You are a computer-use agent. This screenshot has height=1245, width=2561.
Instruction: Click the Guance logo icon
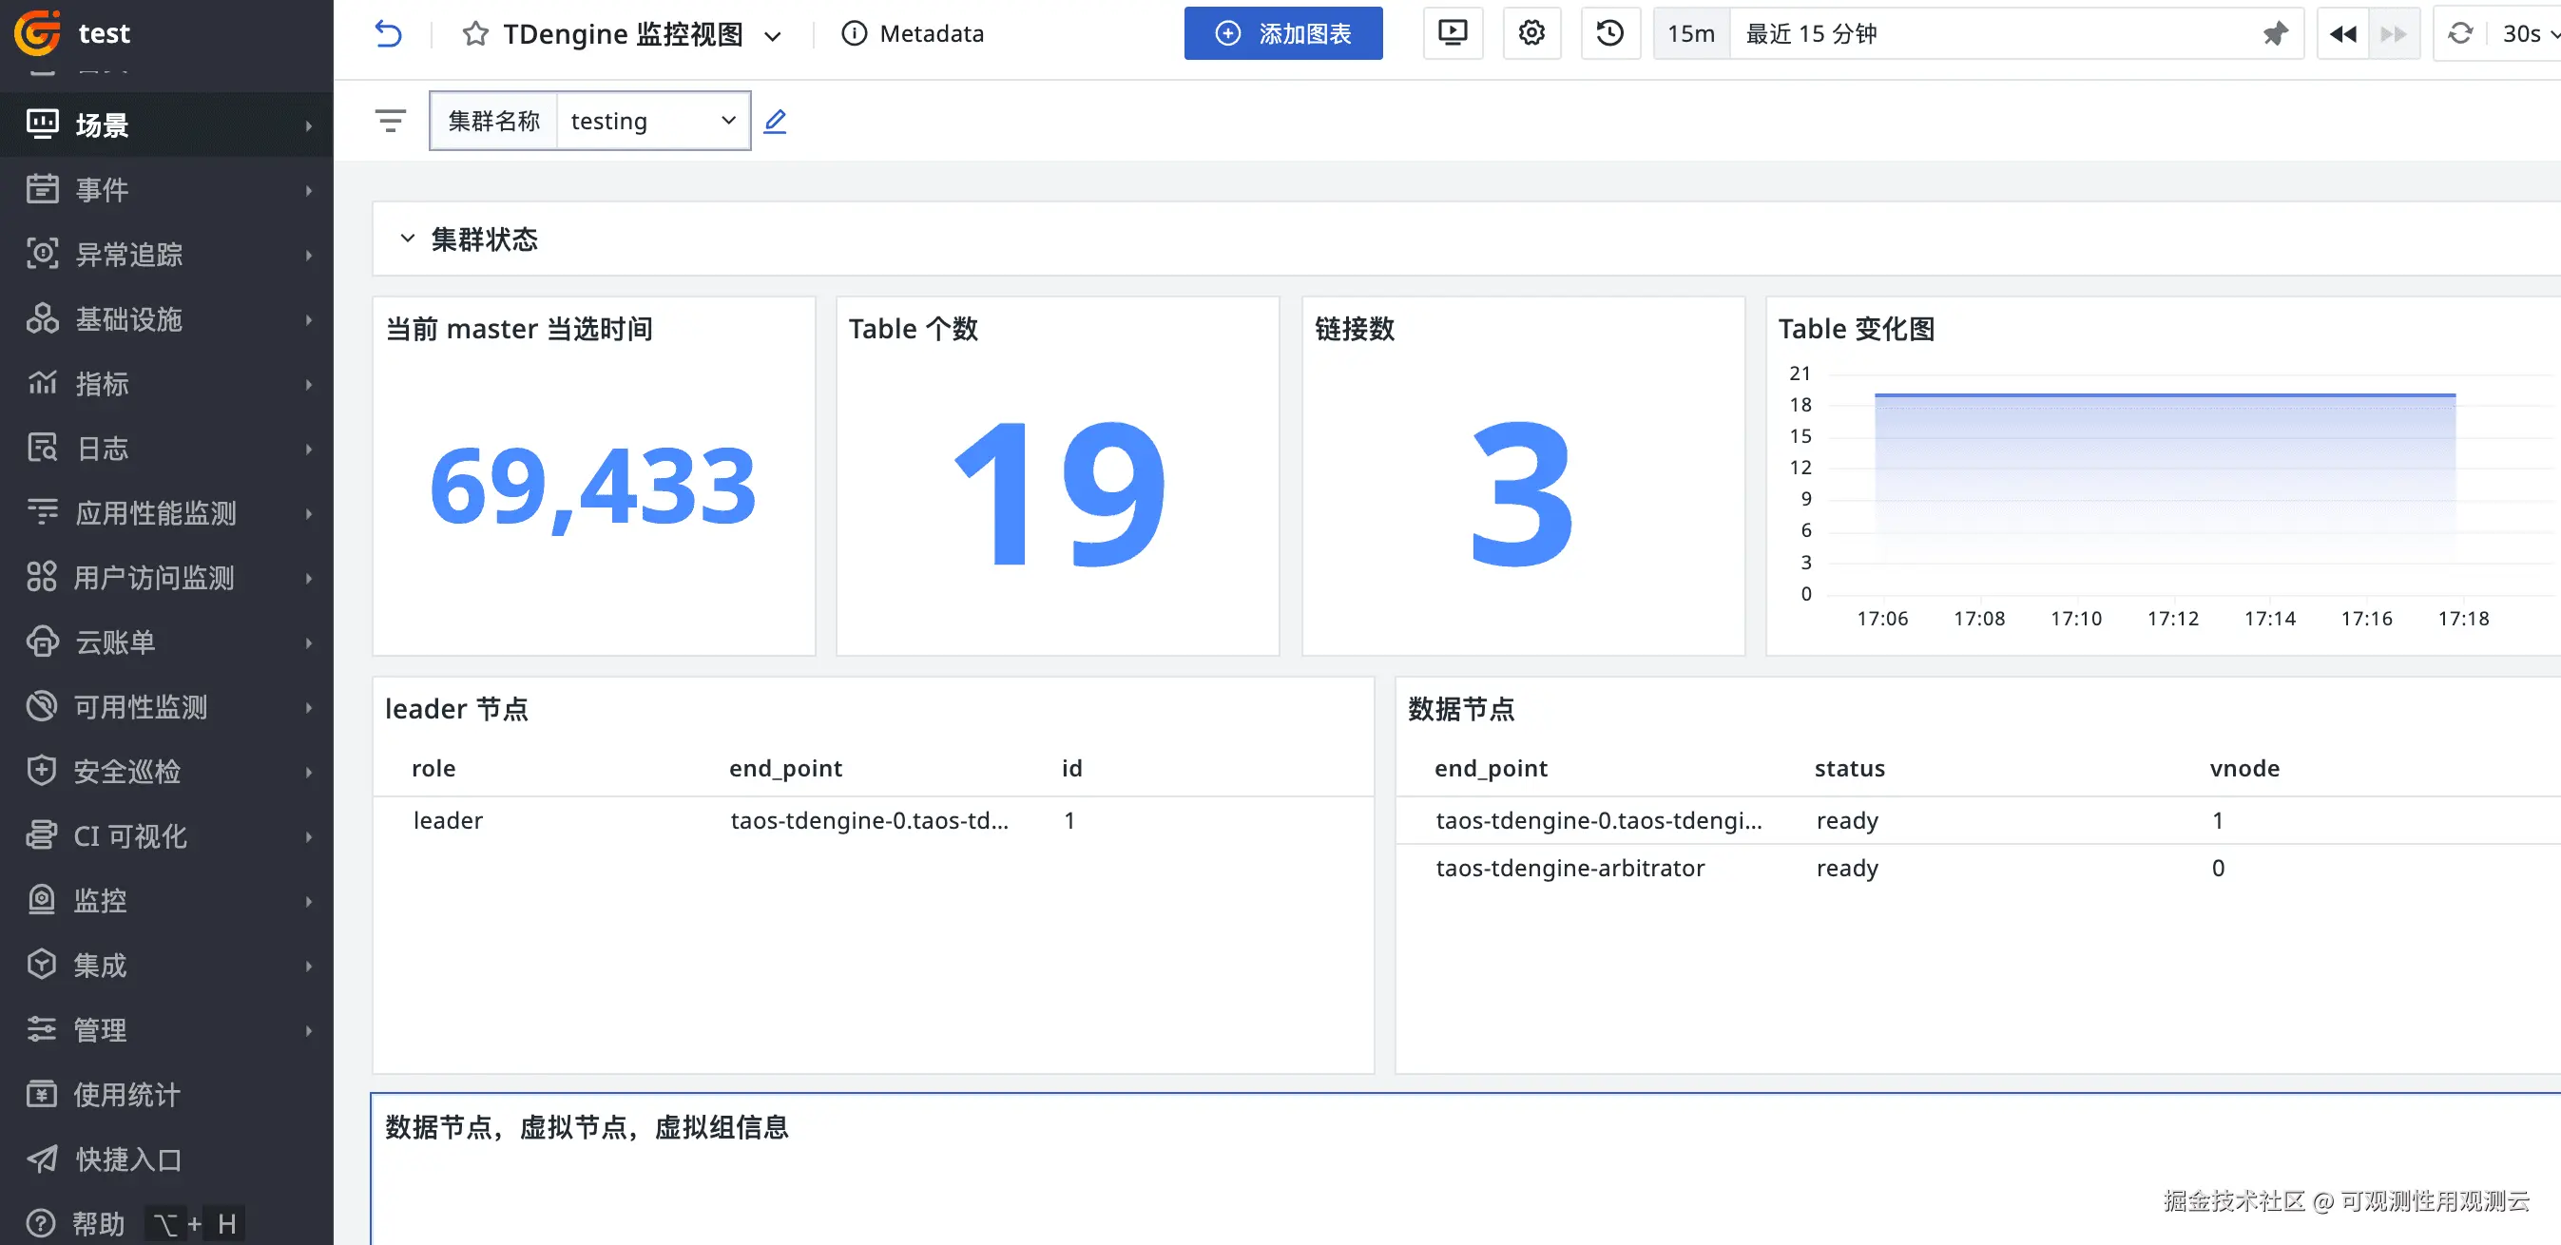(38, 33)
